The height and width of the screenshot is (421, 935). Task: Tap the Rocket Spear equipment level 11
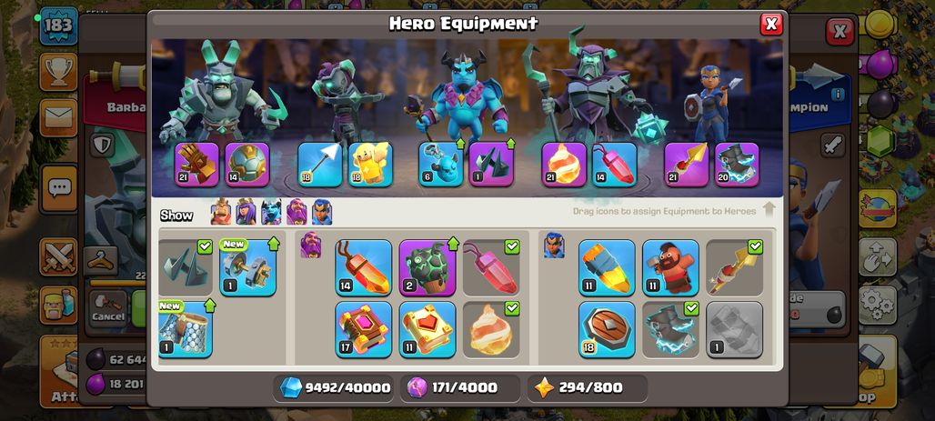(607, 267)
